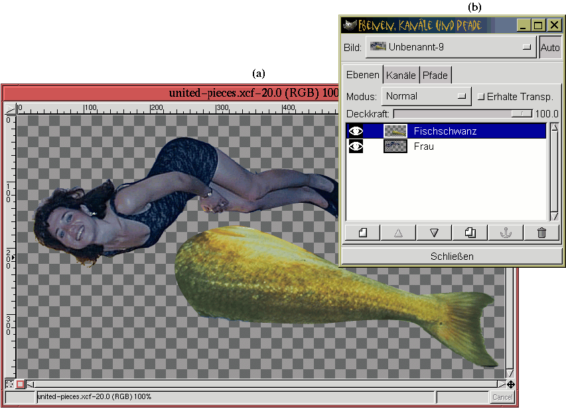Open the ruler corner menu arrow

[x=10, y=108]
